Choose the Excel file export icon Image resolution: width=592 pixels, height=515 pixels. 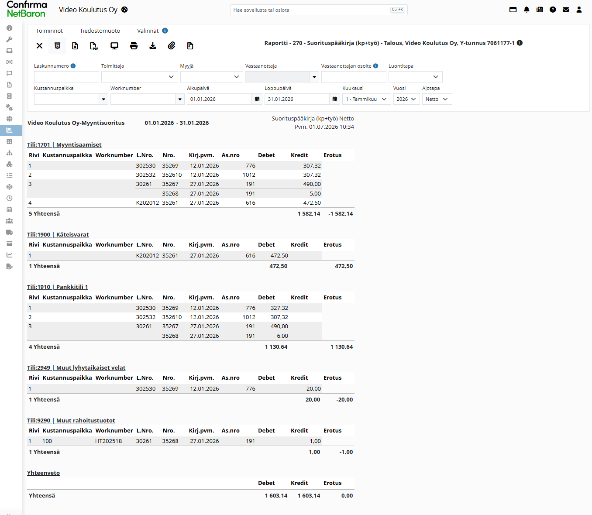(x=75, y=46)
